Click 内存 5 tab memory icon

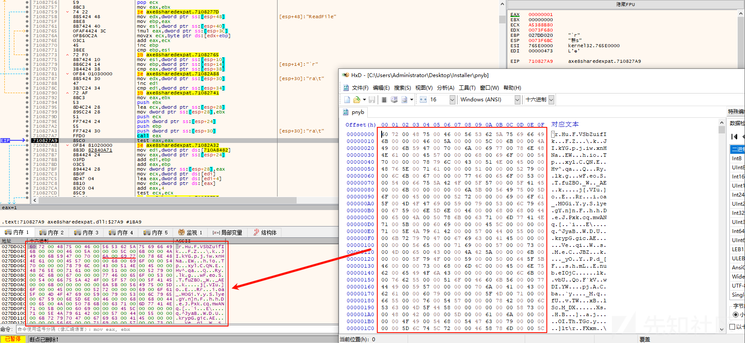pyautogui.click(x=147, y=233)
